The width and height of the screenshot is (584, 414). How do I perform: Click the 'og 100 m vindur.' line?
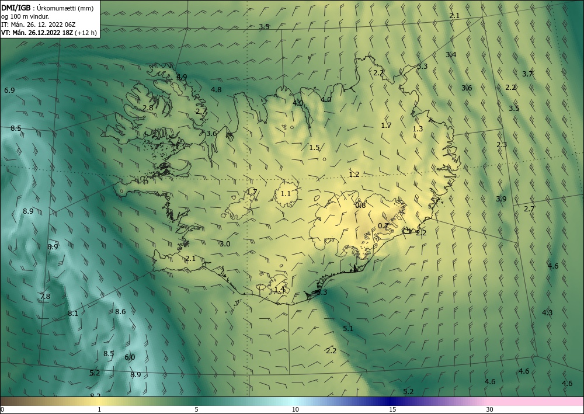[25, 16]
